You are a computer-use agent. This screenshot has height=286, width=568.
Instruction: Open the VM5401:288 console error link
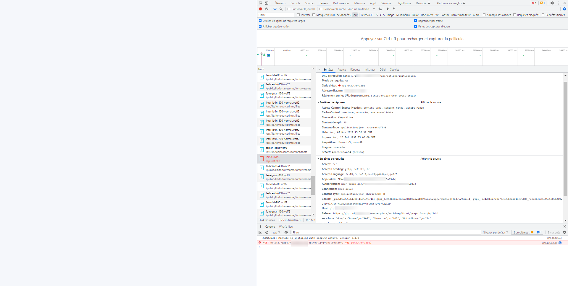pos(549,243)
